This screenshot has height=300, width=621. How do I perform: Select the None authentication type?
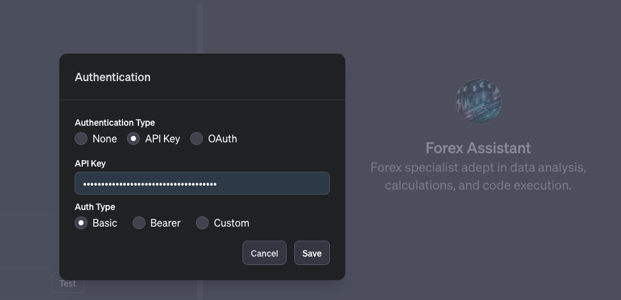click(81, 139)
